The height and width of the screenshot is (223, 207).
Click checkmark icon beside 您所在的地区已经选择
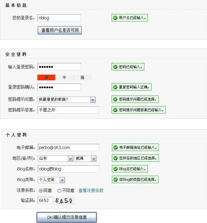(115, 158)
